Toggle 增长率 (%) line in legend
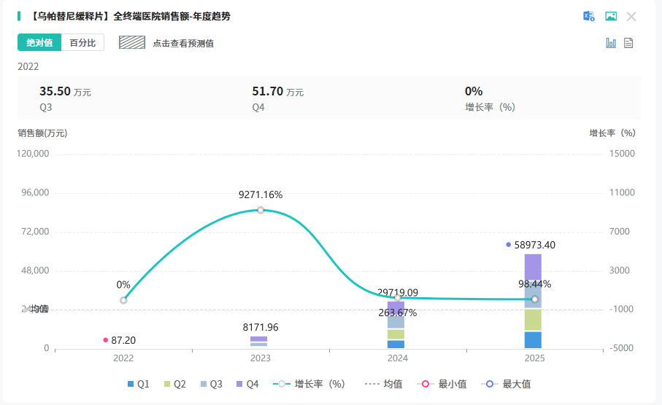 (x=309, y=384)
